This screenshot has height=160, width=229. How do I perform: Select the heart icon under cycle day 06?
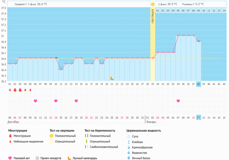pos(35,101)
